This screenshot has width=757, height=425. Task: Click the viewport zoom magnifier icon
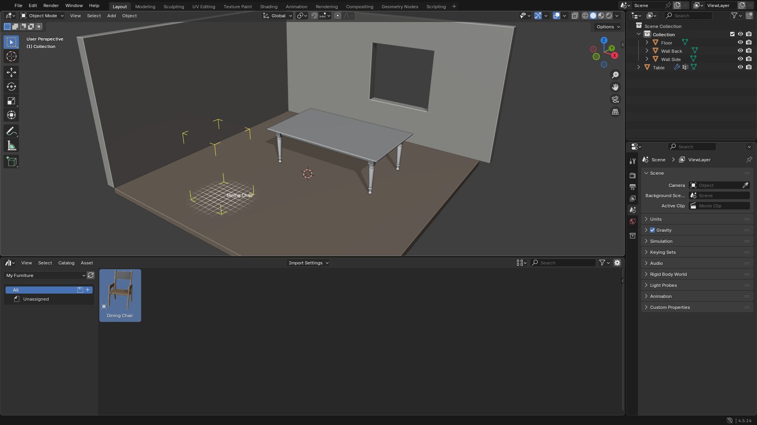point(615,75)
